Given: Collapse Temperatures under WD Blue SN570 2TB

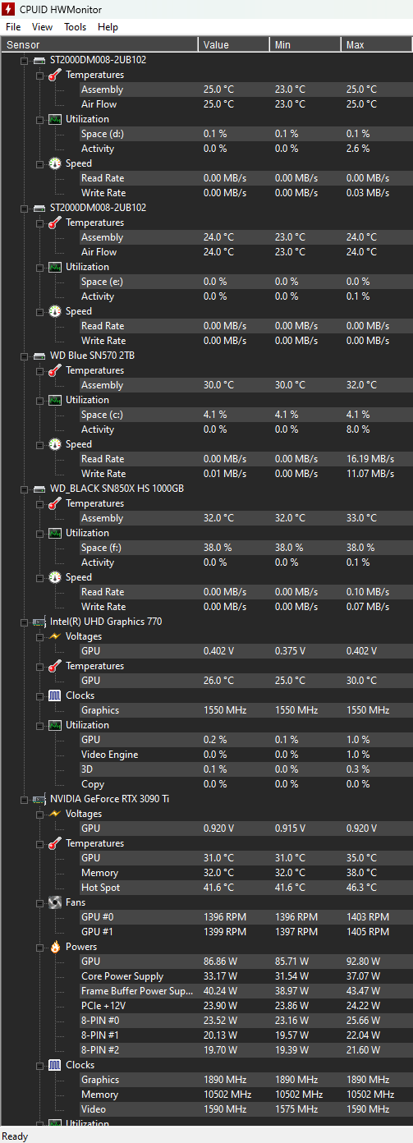Looking at the screenshot, I should [40, 370].
